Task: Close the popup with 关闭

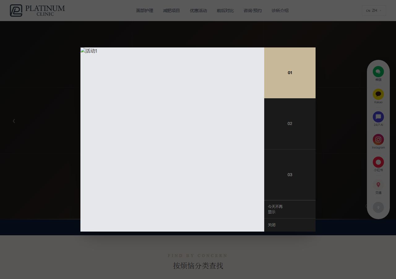Action: click(290, 225)
